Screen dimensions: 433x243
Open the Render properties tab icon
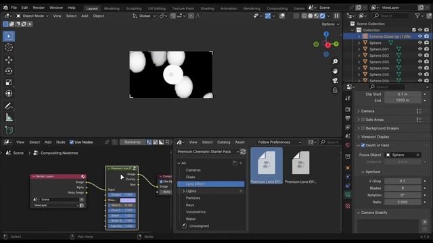[348, 109]
